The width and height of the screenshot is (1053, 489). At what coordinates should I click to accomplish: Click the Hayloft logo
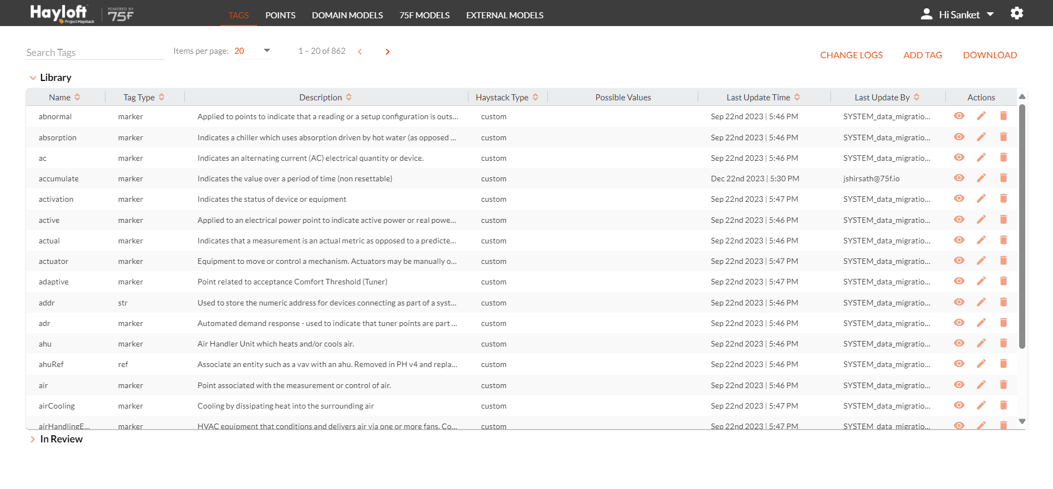coord(62,13)
